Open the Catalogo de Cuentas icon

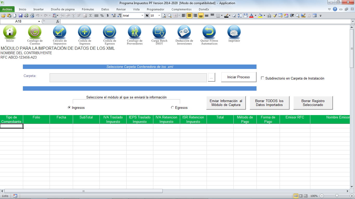pos(35,32)
